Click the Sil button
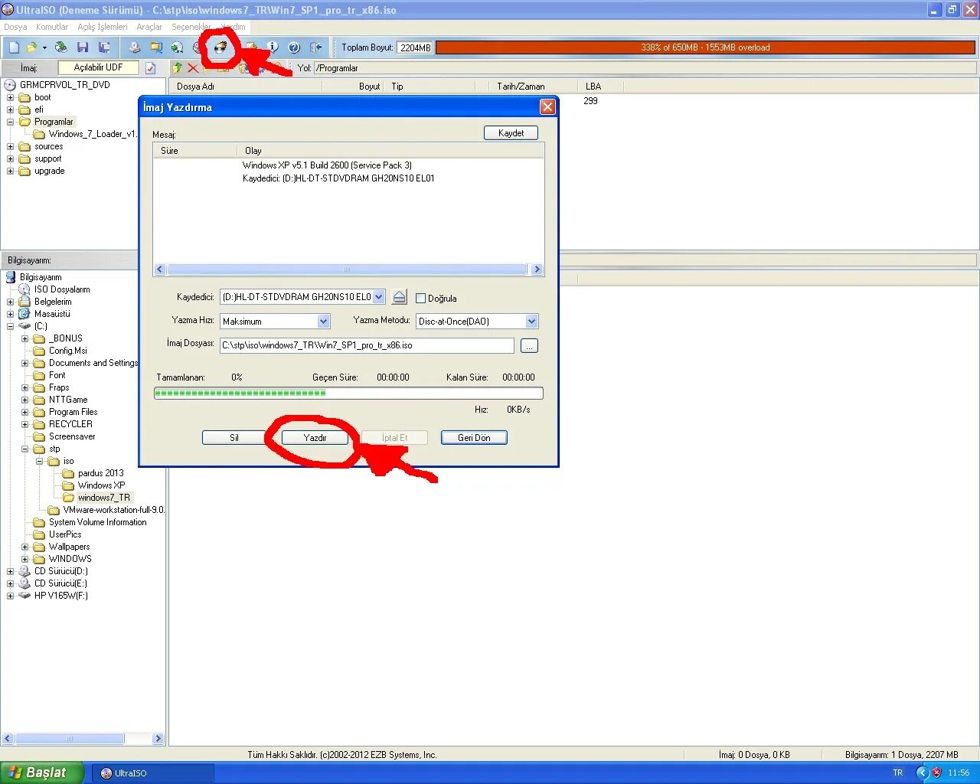 pos(234,438)
